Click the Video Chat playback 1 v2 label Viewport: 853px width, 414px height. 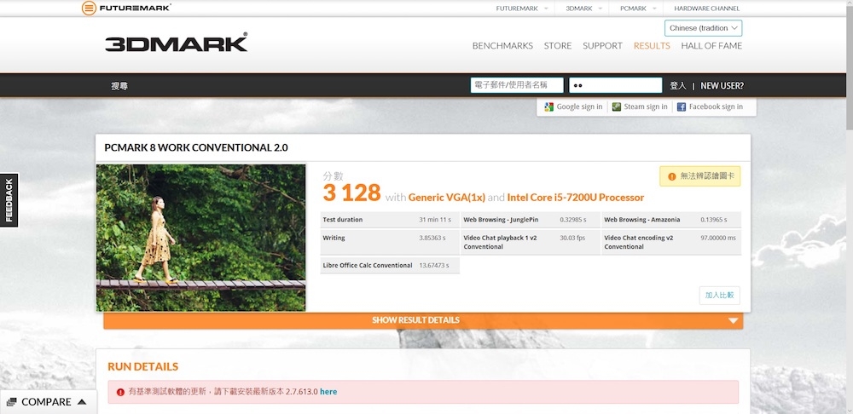tap(501, 242)
